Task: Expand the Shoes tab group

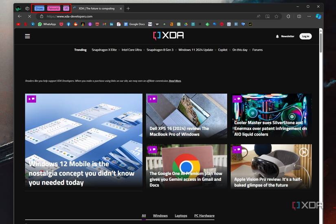Action: pos(39,9)
